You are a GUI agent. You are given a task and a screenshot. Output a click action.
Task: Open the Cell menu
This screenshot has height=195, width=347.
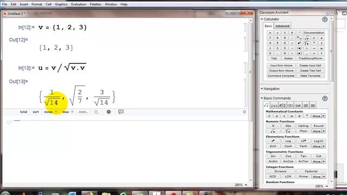(x=48, y=4)
